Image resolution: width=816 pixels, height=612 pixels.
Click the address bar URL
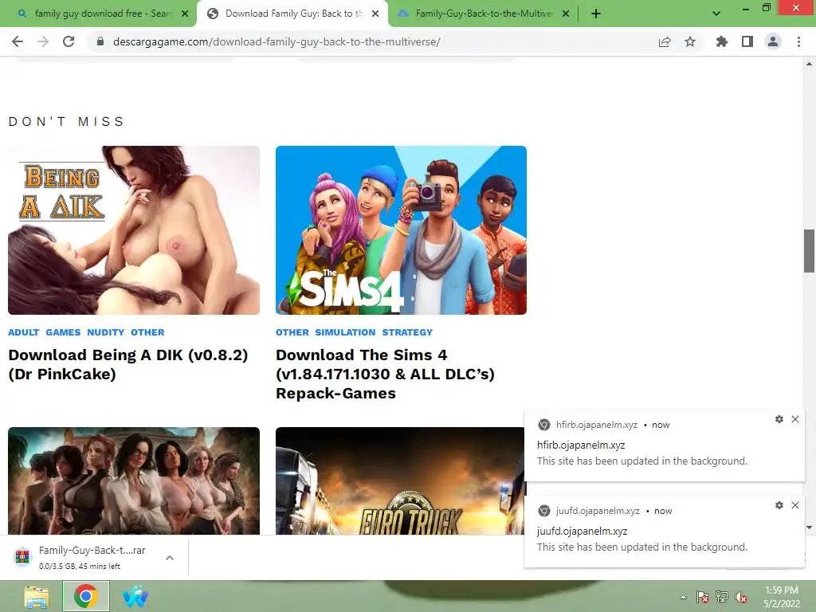click(277, 41)
